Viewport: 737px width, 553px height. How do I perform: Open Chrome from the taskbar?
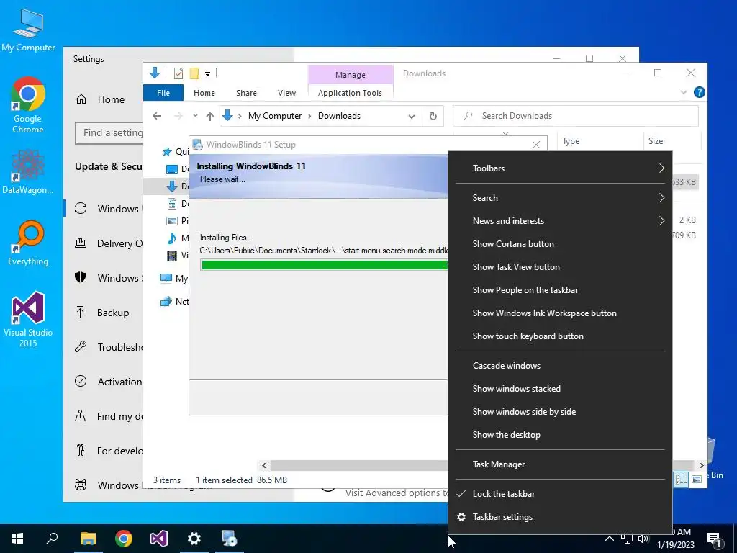(124, 539)
